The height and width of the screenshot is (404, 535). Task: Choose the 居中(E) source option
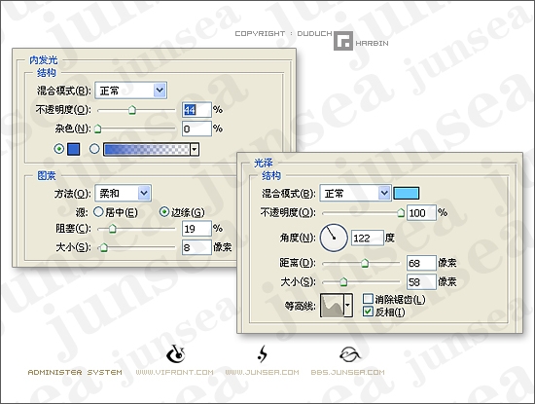click(98, 212)
